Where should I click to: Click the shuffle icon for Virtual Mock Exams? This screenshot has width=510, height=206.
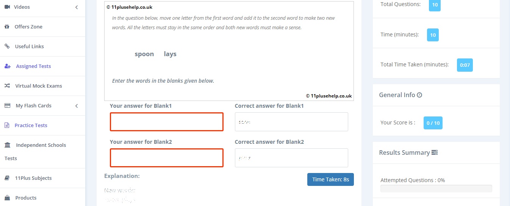7,86
